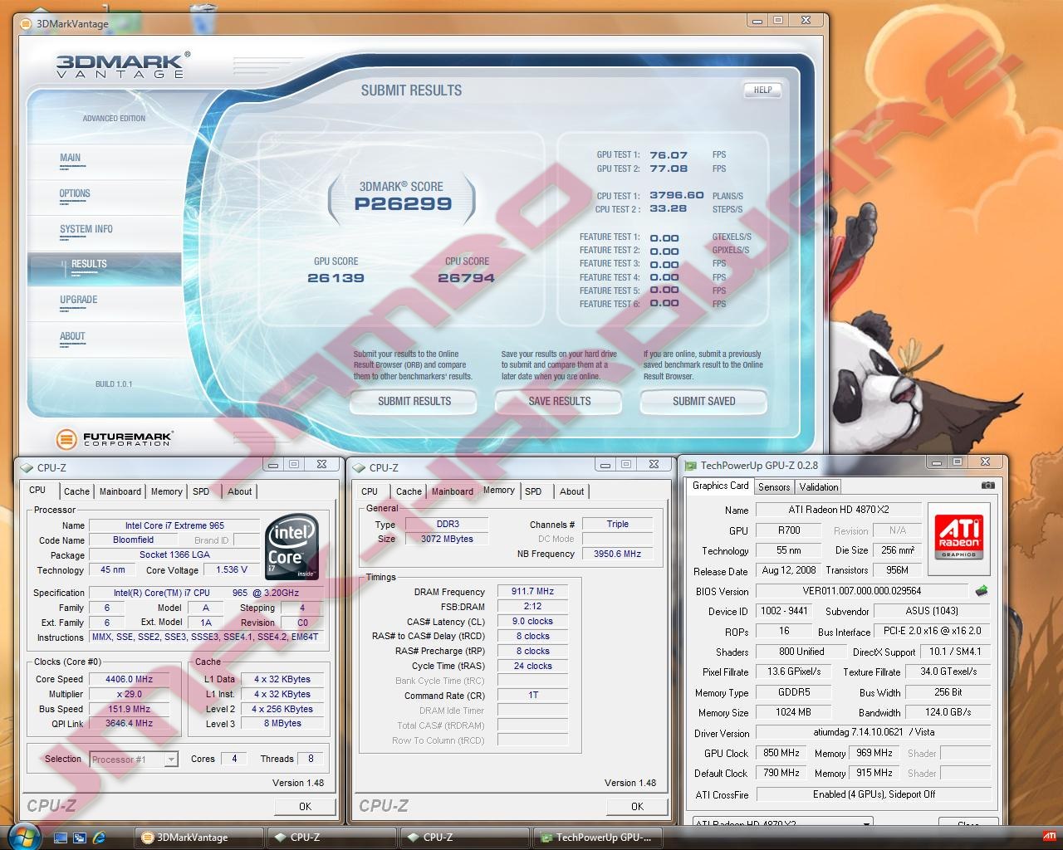1063x850 pixels.
Task: Click the Intel Core i7 logo
Action: pyautogui.click(x=291, y=547)
